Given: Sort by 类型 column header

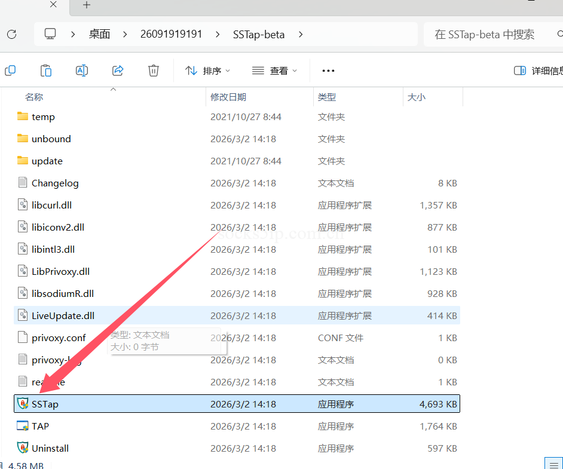Looking at the screenshot, I should tap(327, 97).
